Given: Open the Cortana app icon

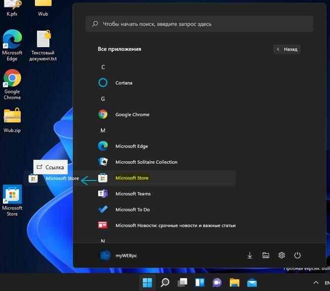Looking at the screenshot, I should pos(103,83).
